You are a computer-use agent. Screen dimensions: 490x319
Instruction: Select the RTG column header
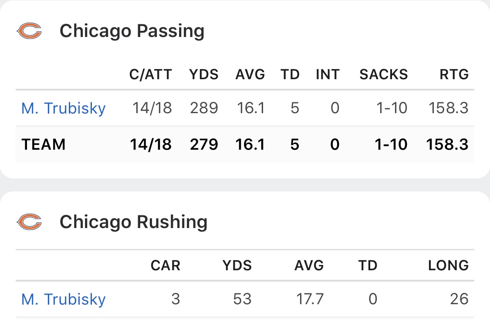coord(454,74)
